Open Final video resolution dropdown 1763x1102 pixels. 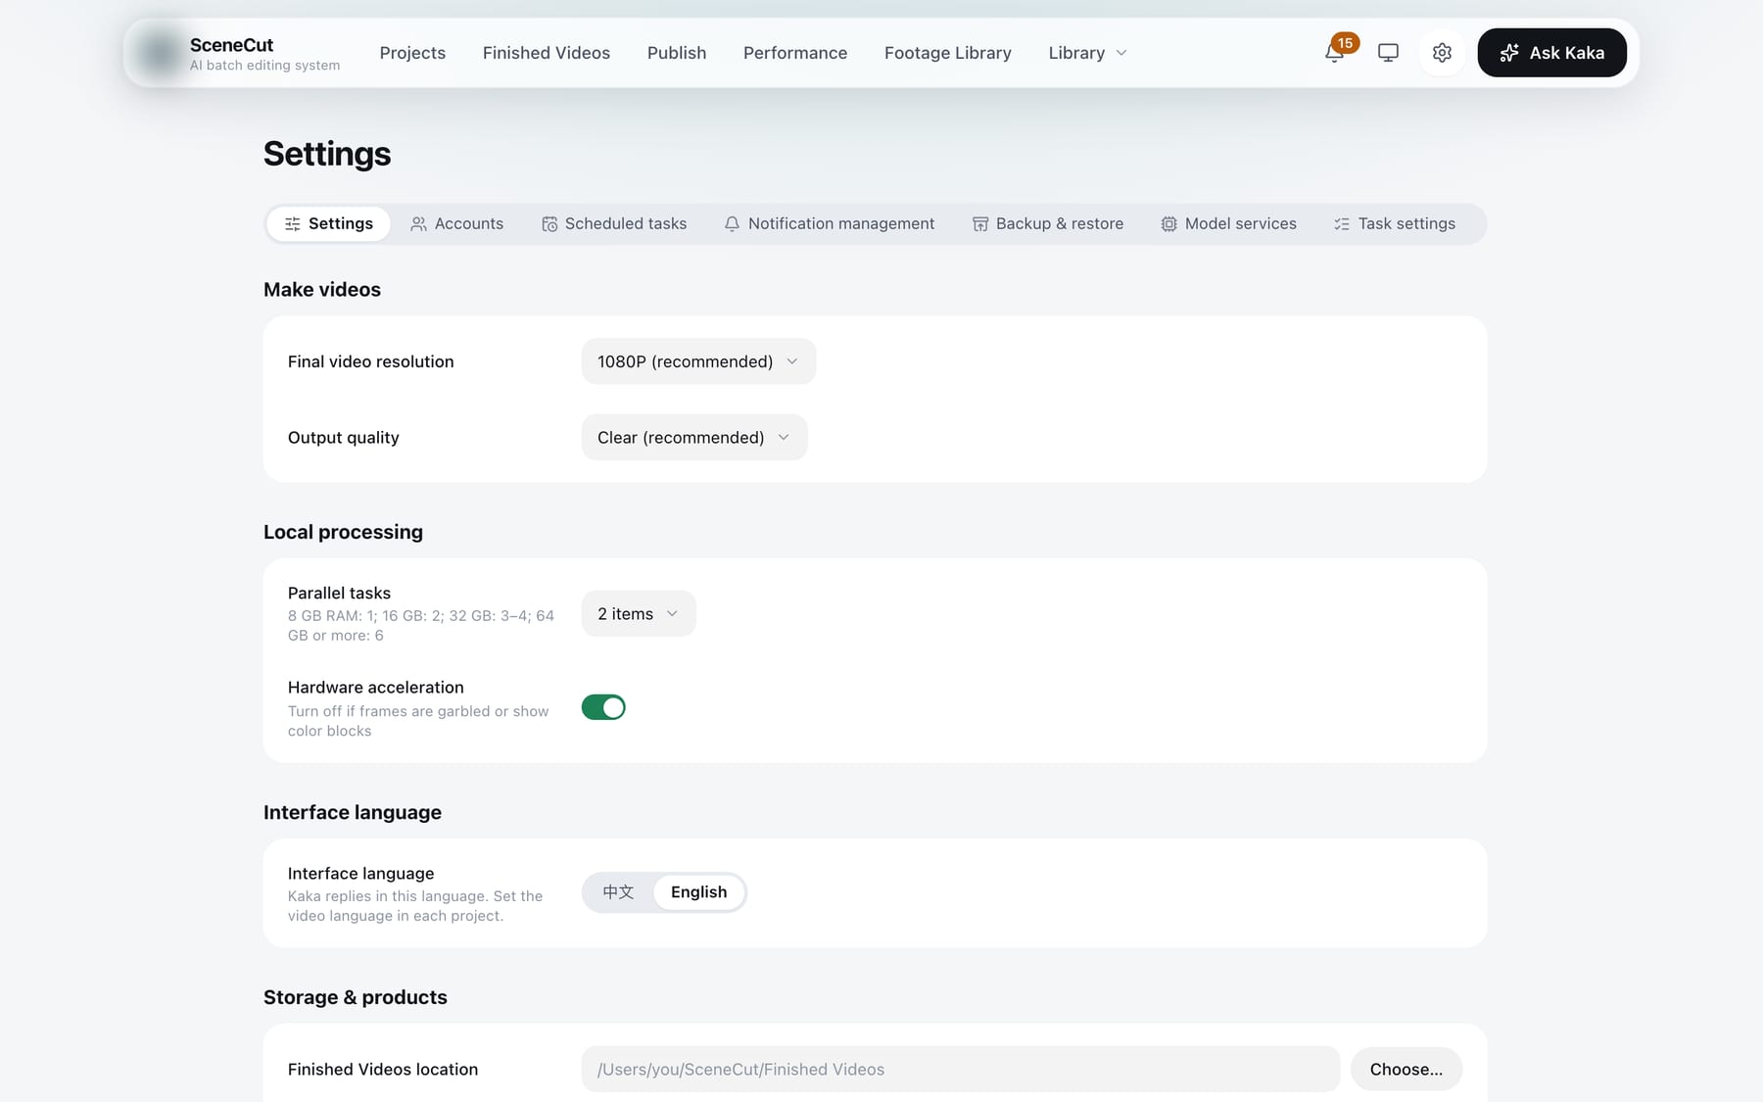tap(698, 361)
